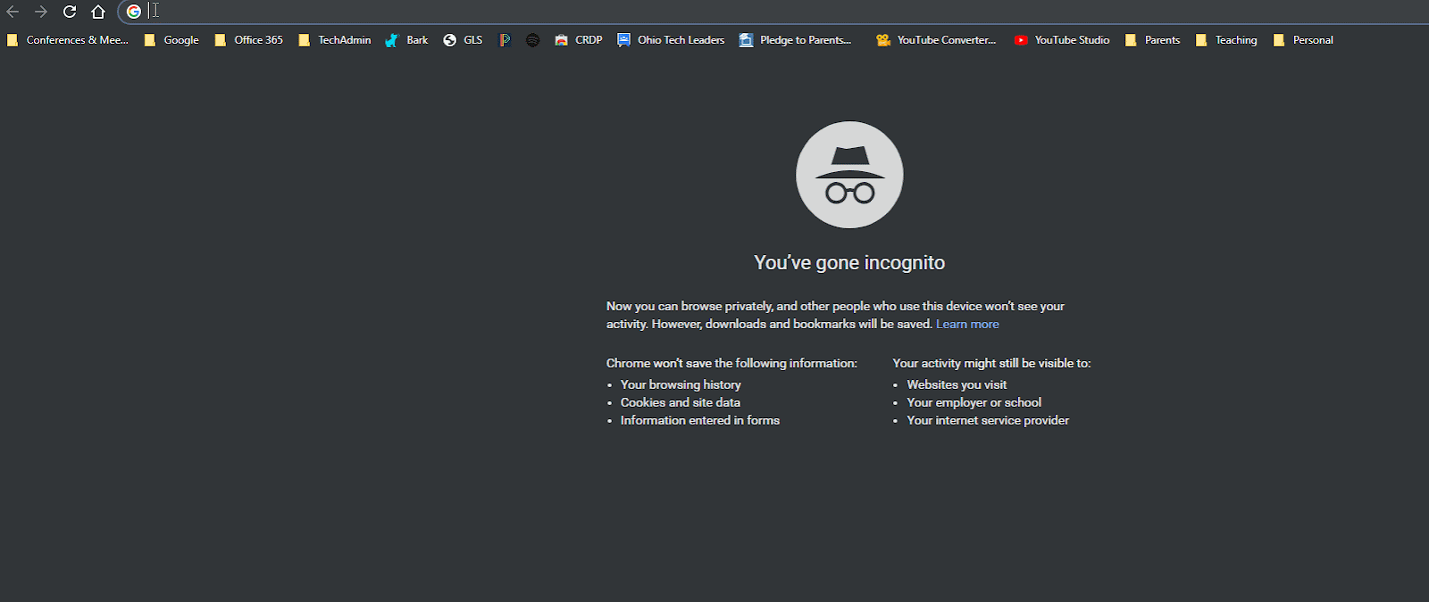Click 'Chrome won't save the following information' text

tap(731, 364)
